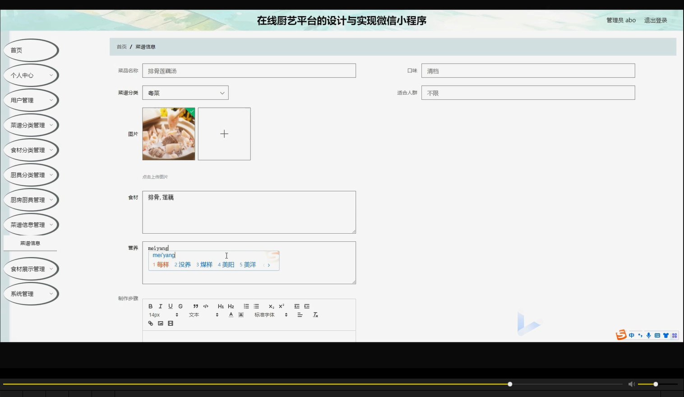Image resolution: width=684 pixels, height=397 pixels.
Task: Expand the 食材分类管理 sidebar menu
Action: point(31,150)
